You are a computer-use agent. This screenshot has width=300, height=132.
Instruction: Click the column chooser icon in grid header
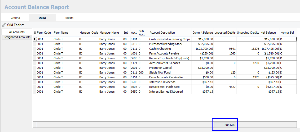(x=35, y=33)
